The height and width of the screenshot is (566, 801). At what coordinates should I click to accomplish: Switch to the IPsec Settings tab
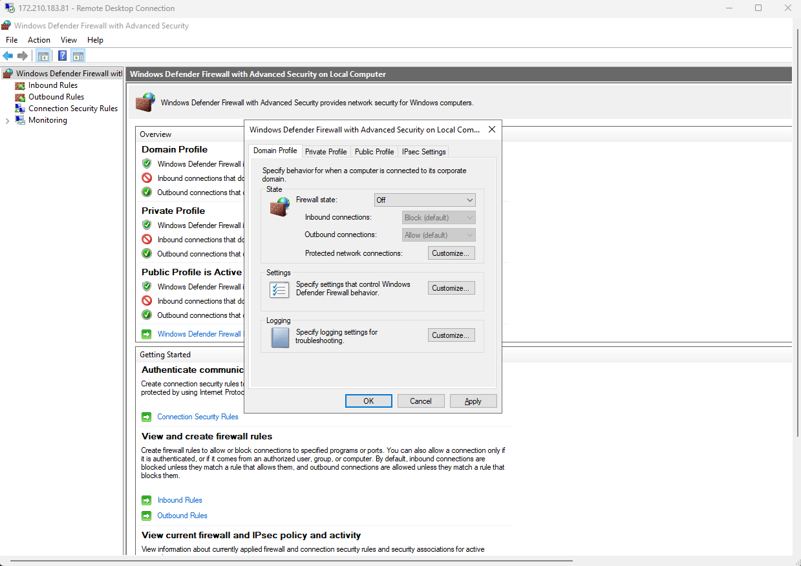pyautogui.click(x=424, y=152)
